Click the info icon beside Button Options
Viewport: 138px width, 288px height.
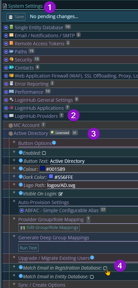(54, 143)
